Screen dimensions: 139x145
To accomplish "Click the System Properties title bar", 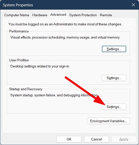I will click(65, 5).
